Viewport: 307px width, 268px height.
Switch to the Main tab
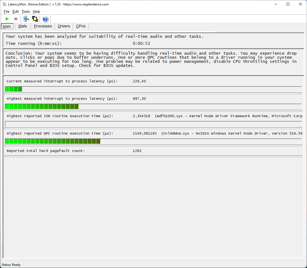tap(7, 26)
